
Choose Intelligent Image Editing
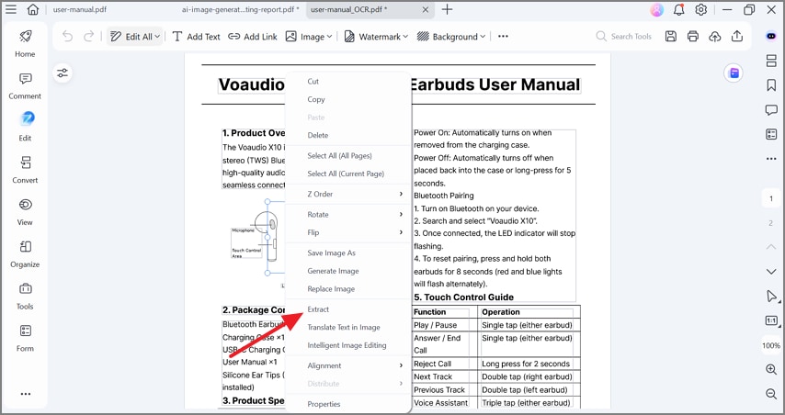tap(348, 345)
